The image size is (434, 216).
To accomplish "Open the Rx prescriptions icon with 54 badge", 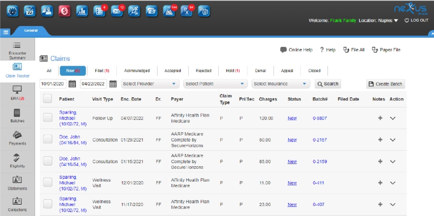I will 187,11.
